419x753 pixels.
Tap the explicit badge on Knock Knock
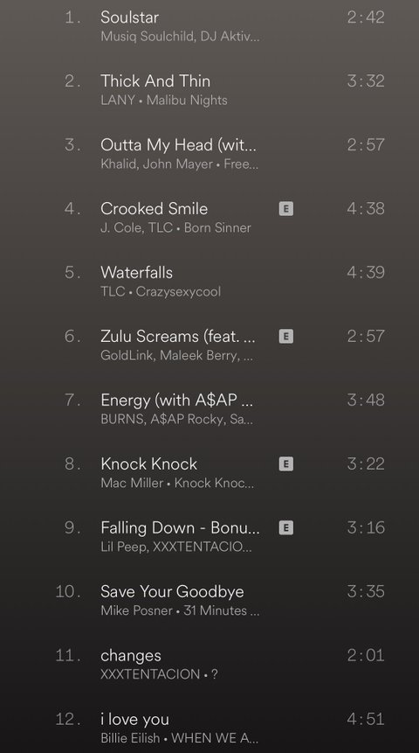(285, 464)
